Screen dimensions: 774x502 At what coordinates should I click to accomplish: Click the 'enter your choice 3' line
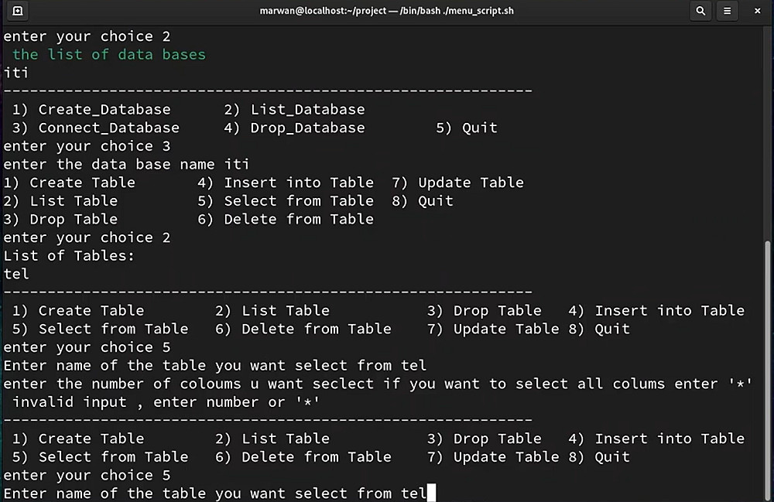click(87, 146)
